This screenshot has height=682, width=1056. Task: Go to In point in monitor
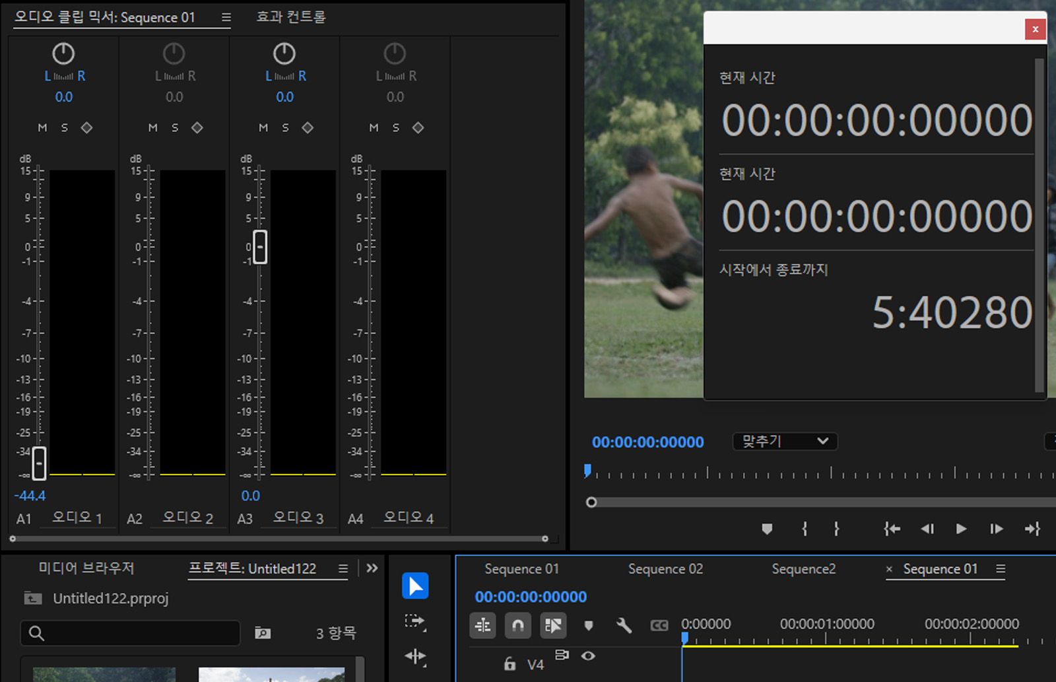892,529
